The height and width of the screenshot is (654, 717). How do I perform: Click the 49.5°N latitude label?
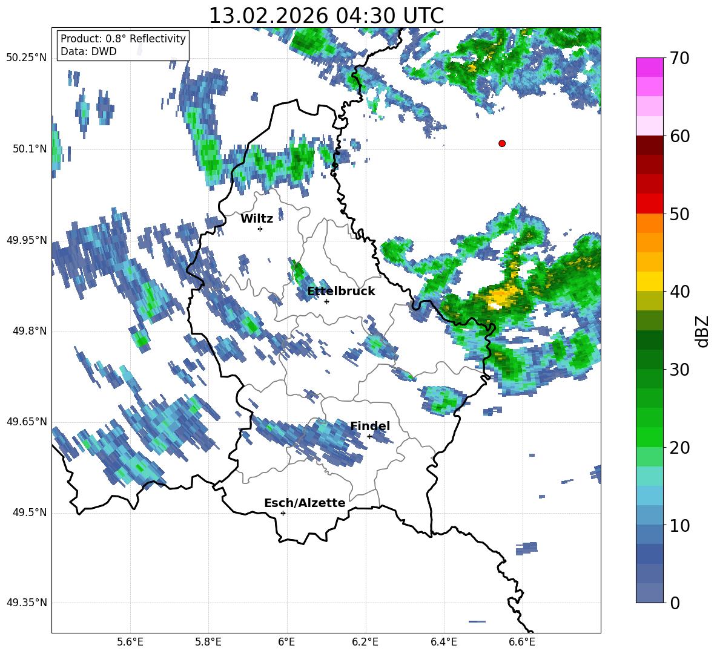tap(30, 512)
